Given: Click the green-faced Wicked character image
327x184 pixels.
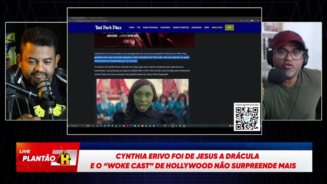Looking at the screenshot, I should point(142,101).
